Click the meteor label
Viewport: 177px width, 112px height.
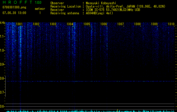click(40, 9)
